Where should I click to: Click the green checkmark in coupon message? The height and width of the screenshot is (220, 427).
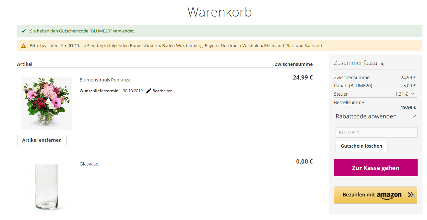(x=23, y=31)
